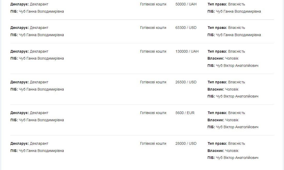Click 'Декларує: Декларант' in the 5600 EUR row
The image size is (284, 170).
click(29, 113)
